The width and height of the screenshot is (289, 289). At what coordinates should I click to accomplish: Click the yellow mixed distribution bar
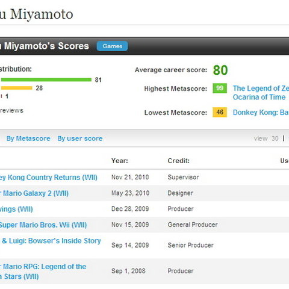click(x=16, y=88)
